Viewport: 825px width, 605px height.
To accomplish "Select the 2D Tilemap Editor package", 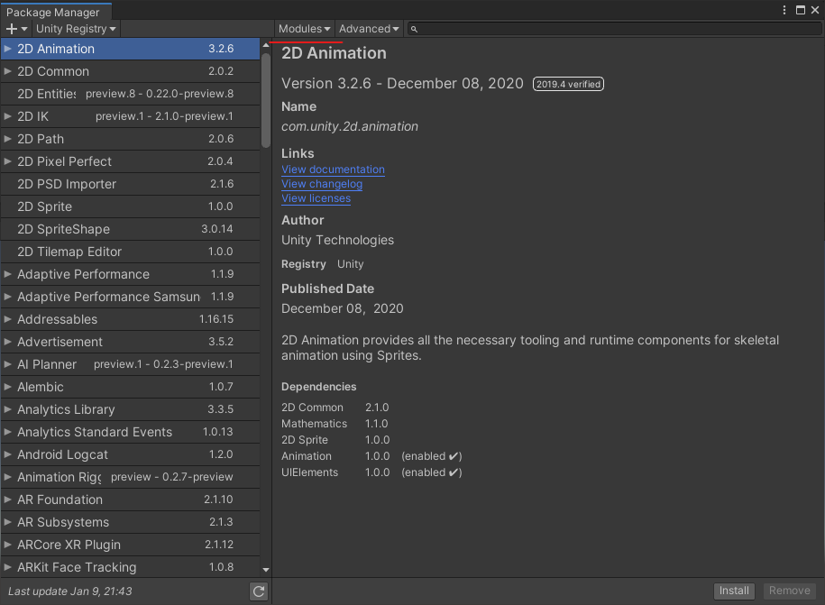I will coord(131,252).
